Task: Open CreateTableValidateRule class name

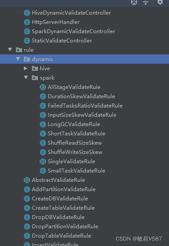Action: click(63, 208)
